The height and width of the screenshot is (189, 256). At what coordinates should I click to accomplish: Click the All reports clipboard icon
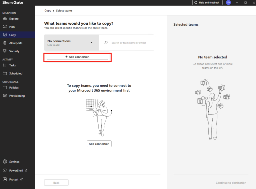[x=5, y=43]
